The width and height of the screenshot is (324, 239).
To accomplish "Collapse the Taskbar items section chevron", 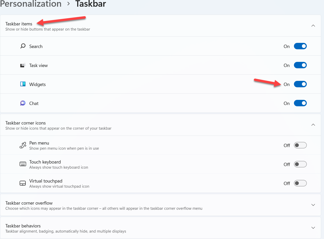I will 313,26.
